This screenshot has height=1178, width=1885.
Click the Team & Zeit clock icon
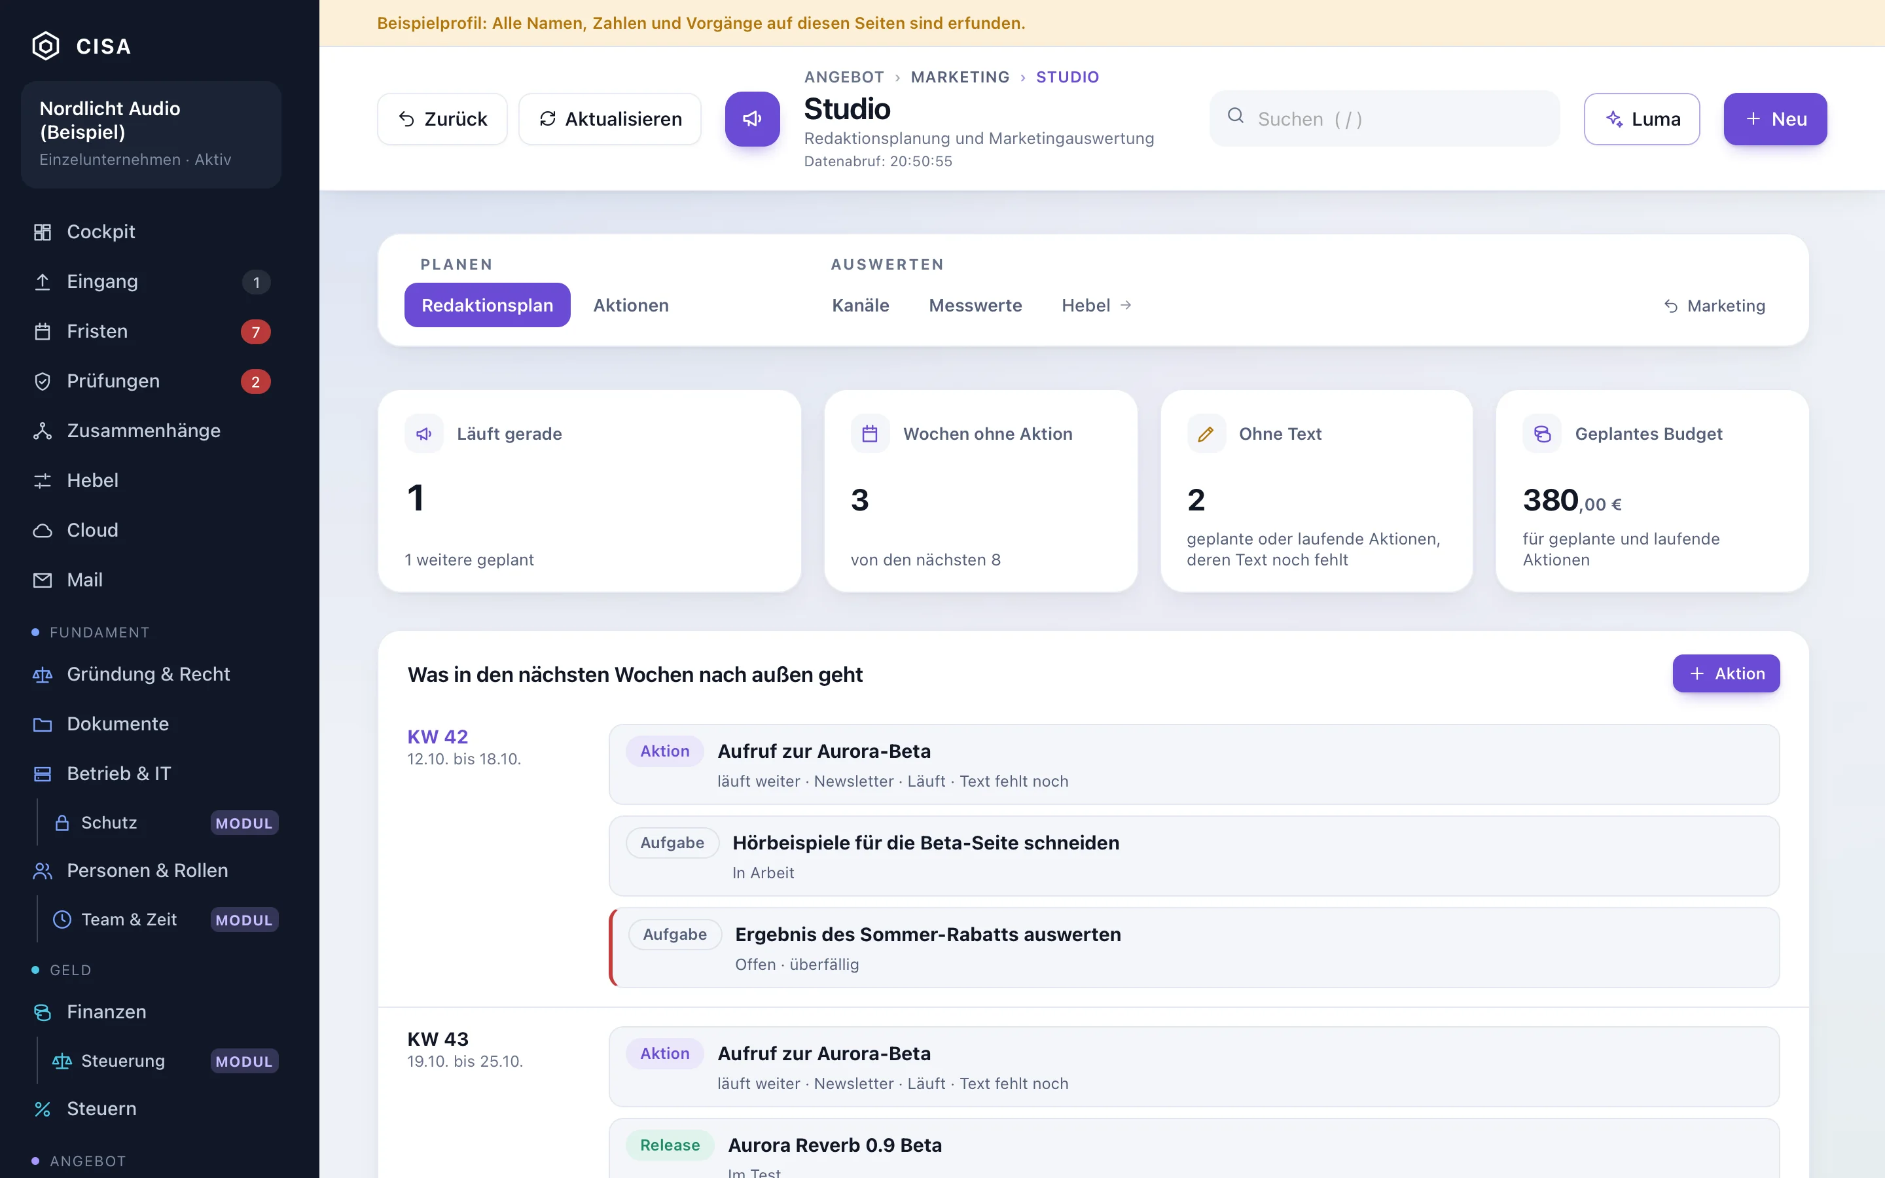pos(62,919)
